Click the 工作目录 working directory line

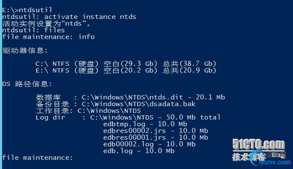point(88,111)
